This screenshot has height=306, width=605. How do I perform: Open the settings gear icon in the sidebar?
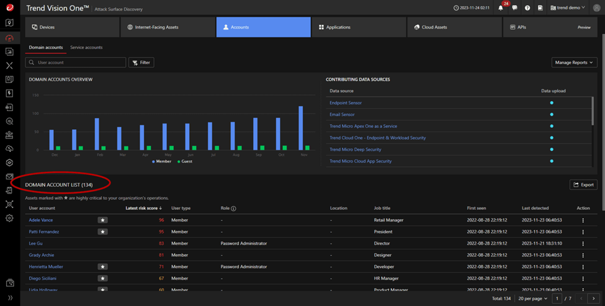coord(10,218)
